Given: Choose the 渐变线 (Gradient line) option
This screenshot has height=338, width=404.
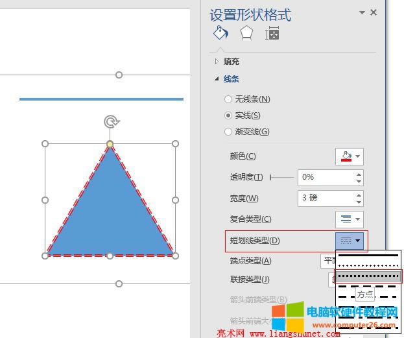Looking at the screenshot, I should coord(228,132).
